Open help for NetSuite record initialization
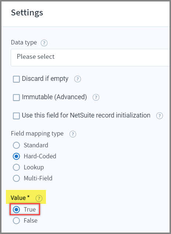 (x=160, y=116)
